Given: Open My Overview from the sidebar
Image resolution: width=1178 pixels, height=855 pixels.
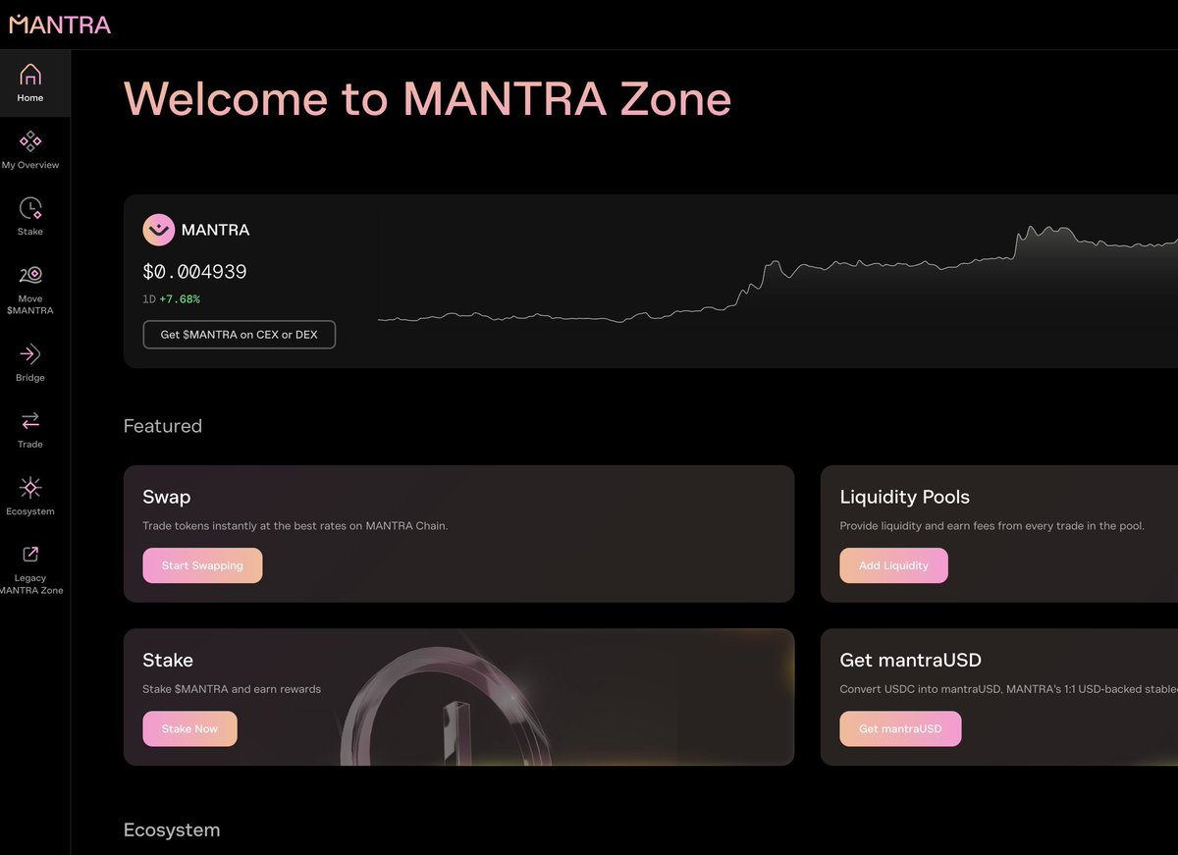Looking at the screenshot, I should 30,141.
